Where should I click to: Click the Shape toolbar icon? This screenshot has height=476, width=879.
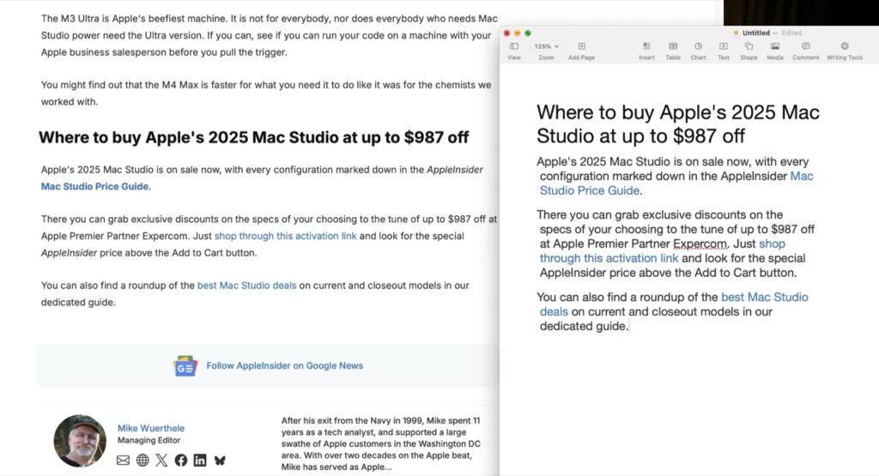pyautogui.click(x=749, y=46)
